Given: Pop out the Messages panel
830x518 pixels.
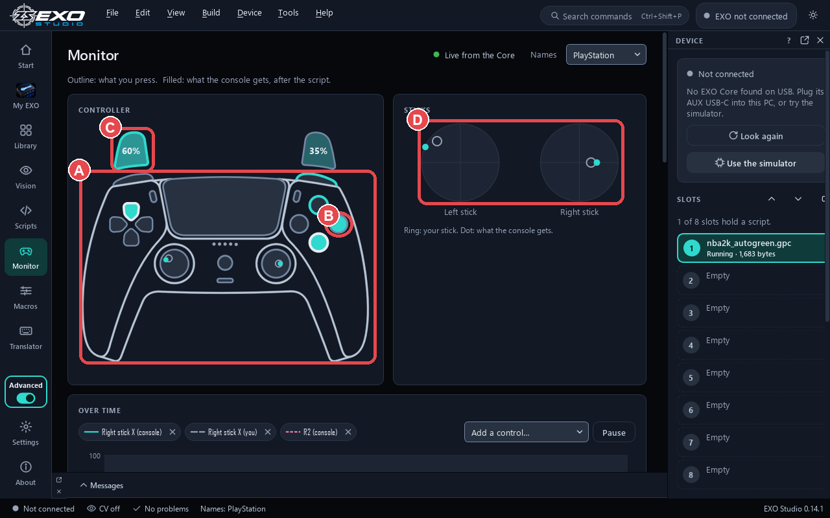Looking at the screenshot, I should (59, 480).
